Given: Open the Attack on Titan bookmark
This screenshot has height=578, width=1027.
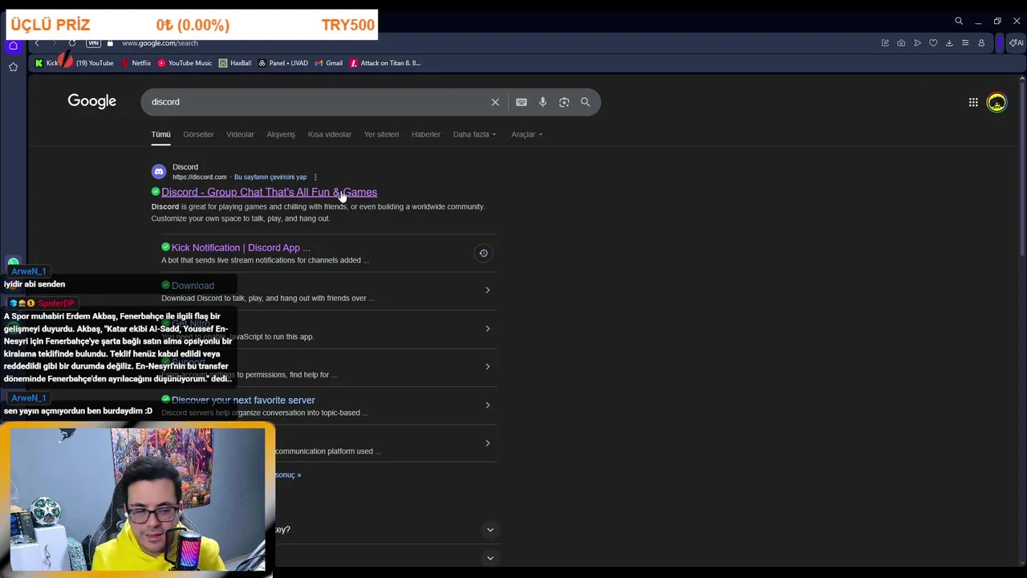Looking at the screenshot, I should [x=385, y=63].
